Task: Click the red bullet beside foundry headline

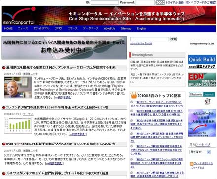Action: (4, 107)
